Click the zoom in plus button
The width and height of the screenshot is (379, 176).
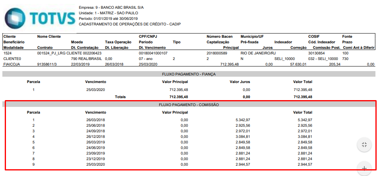(x=364, y=168)
